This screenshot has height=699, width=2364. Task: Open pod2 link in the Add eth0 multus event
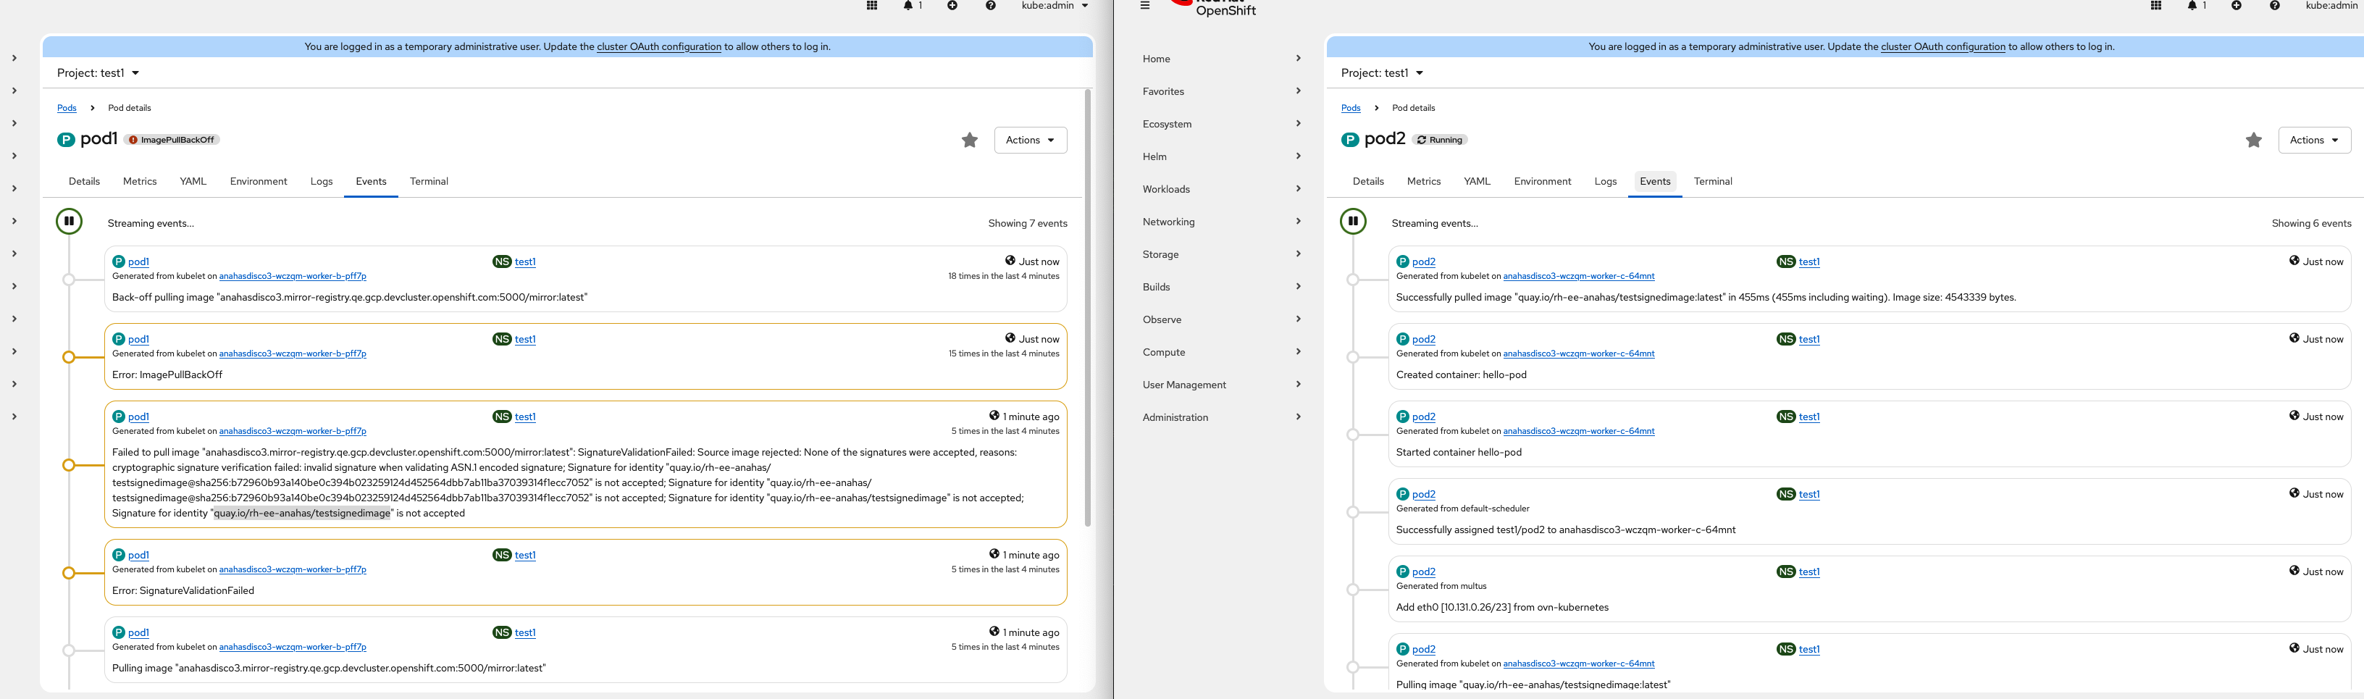pyautogui.click(x=1423, y=572)
